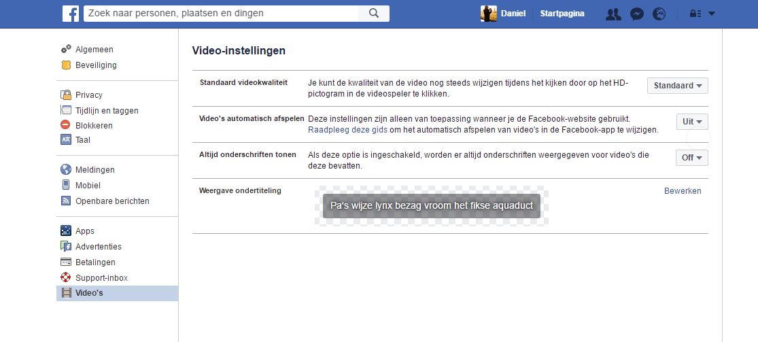Go to Blokkeren settings

[x=94, y=126]
